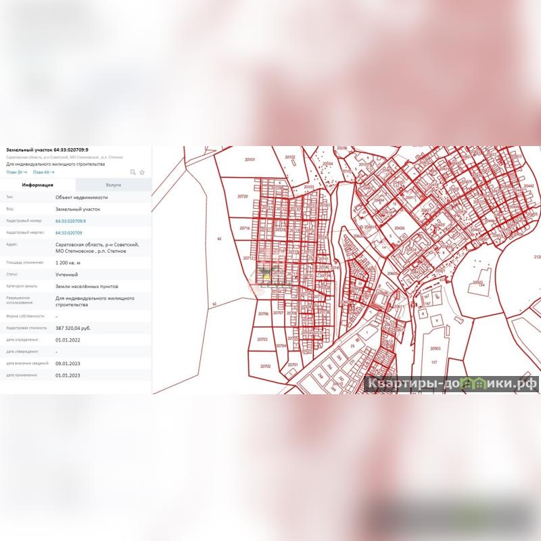Click the land plot title heading
The height and width of the screenshot is (541, 541).
(47, 149)
